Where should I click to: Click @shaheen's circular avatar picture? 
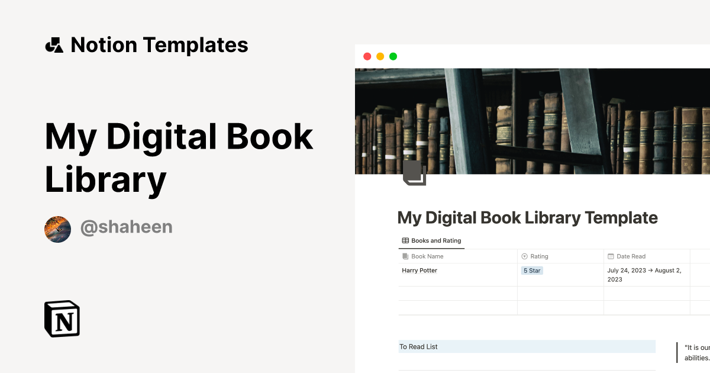[57, 229]
